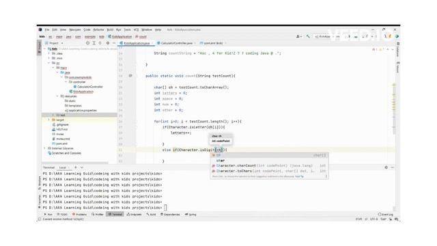Image resolution: width=437 pixels, height=246 pixels.
Task: Select the .gitignore file
Action: tap(60, 124)
